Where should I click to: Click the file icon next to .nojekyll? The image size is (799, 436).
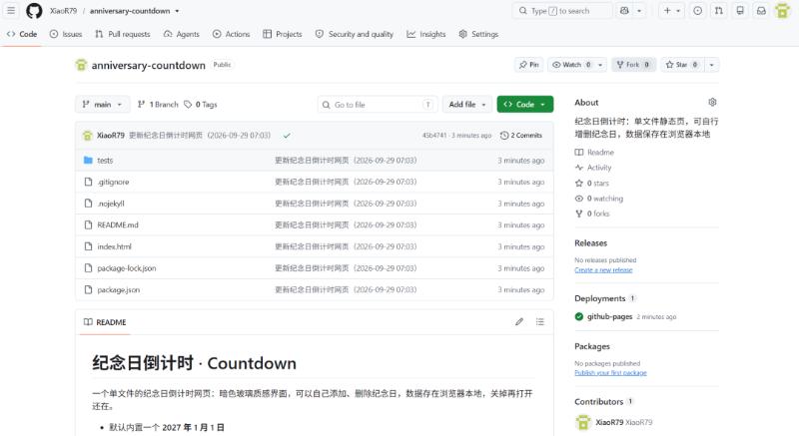click(x=88, y=204)
